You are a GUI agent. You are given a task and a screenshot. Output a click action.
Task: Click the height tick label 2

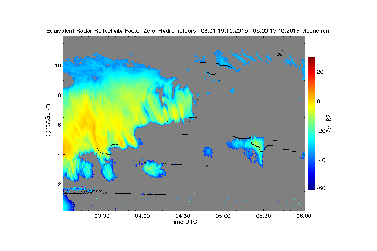pos(59,184)
